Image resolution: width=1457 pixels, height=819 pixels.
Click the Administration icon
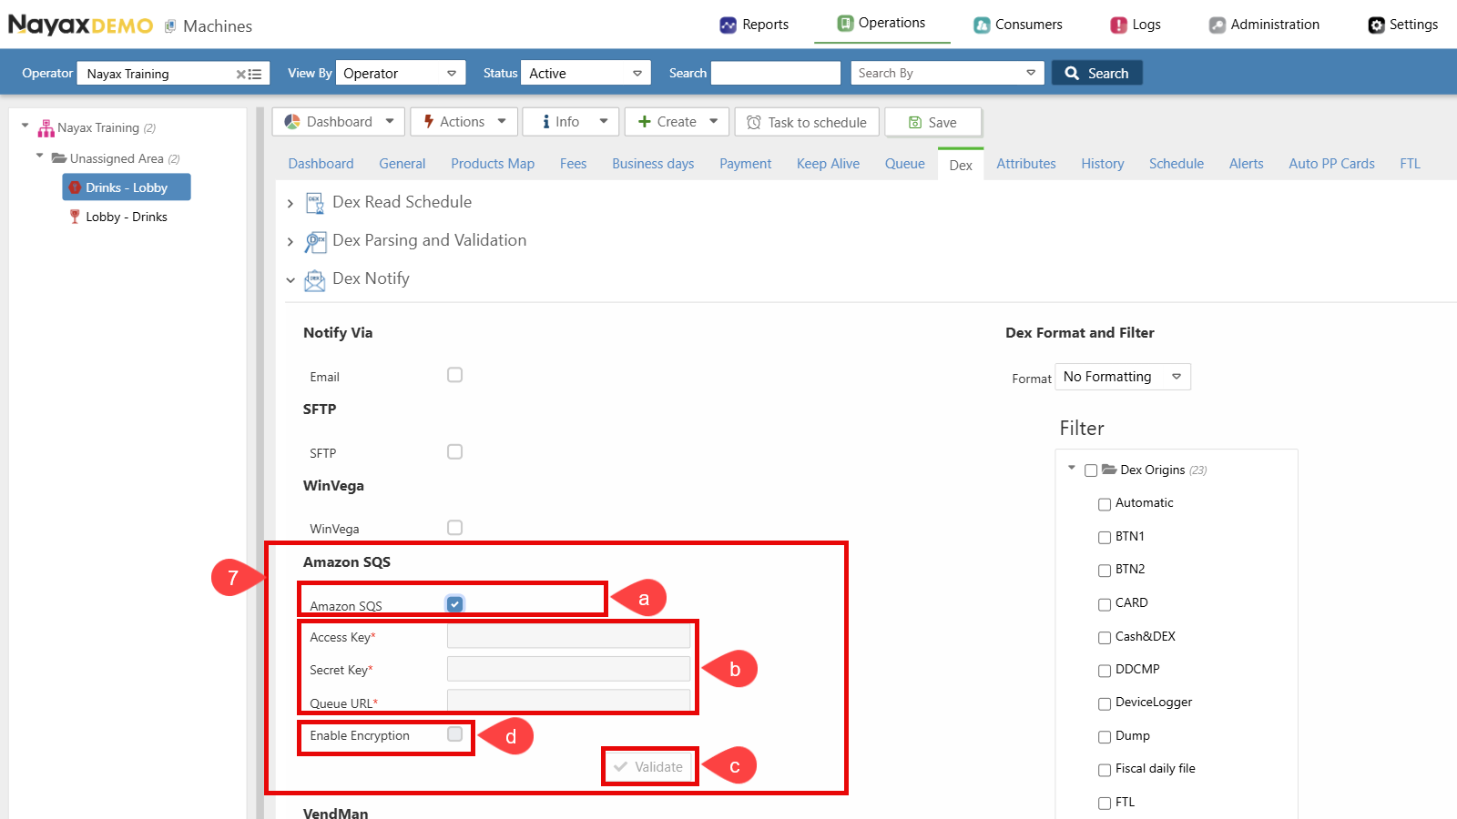pyautogui.click(x=1218, y=25)
